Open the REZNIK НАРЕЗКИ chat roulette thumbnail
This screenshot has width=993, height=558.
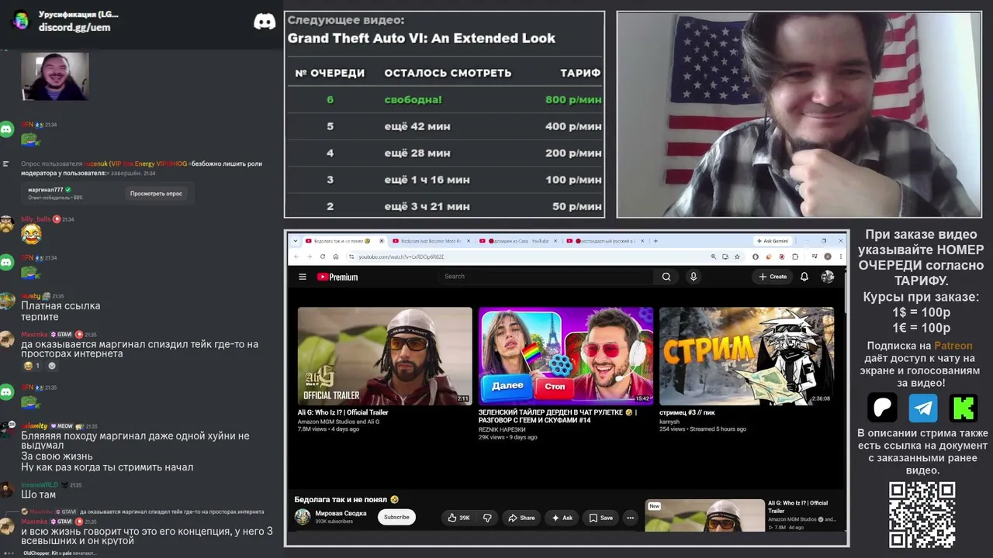pyautogui.click(x=566, y=356)
